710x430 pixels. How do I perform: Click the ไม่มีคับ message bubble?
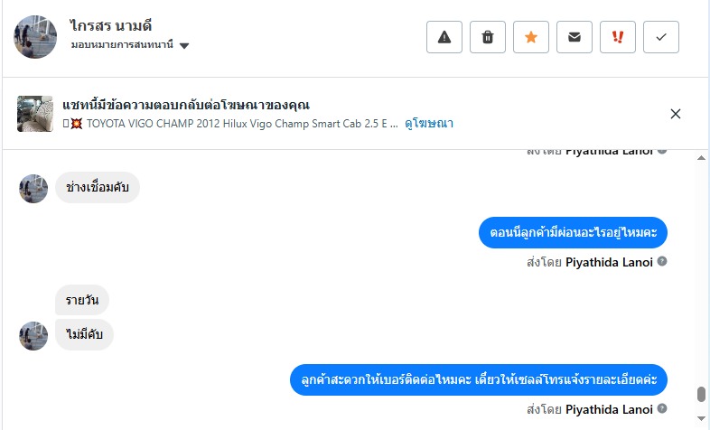(84, 334)
